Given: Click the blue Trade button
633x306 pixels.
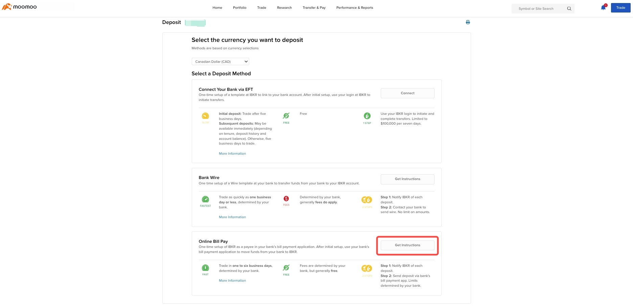Looking at the screenshot, I should pos(620,7).
